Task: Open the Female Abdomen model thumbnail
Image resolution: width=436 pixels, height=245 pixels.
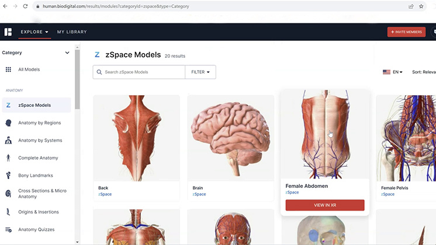Action: click(x=325, y=134)
